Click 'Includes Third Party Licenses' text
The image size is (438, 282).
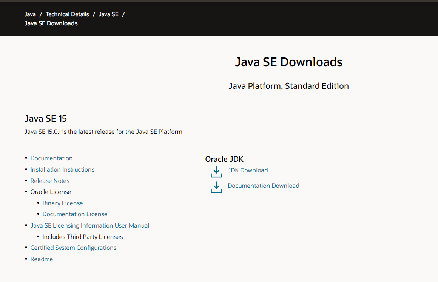82,237
